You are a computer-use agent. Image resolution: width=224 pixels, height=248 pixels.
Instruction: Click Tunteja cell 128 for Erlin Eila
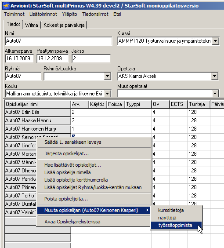(199, 112)
